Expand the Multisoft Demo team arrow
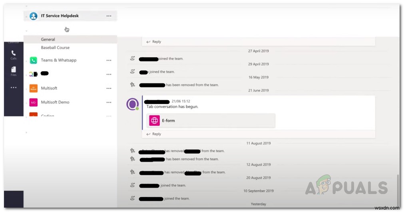The image size is (404, 212). [26, 103]
